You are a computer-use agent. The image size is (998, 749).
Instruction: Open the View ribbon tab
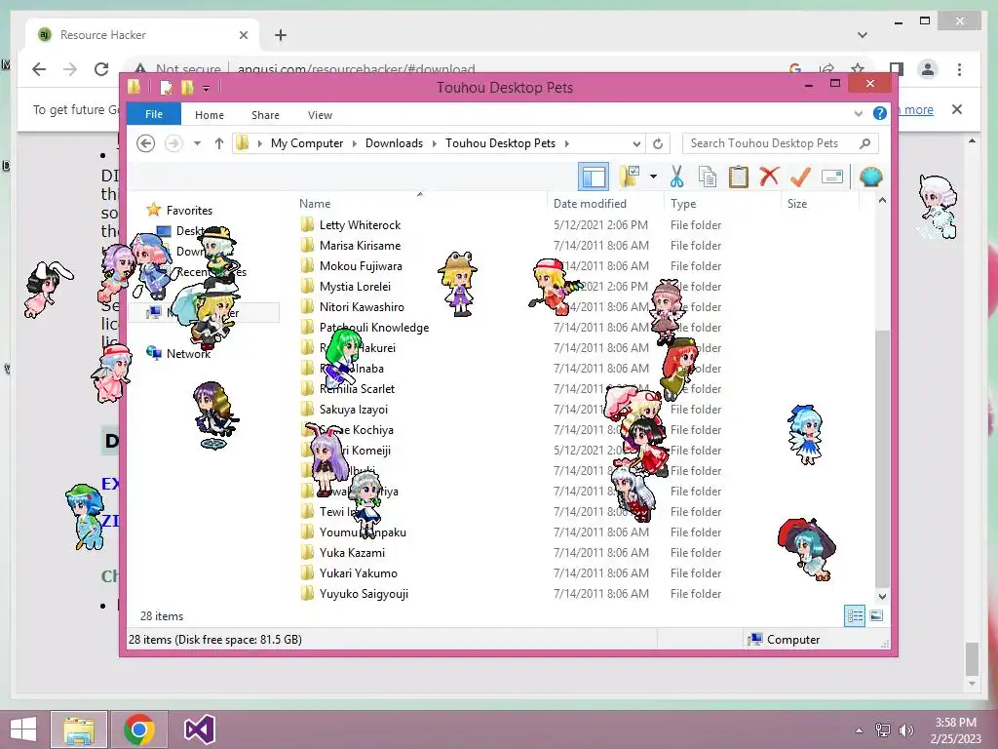[320, 115]
